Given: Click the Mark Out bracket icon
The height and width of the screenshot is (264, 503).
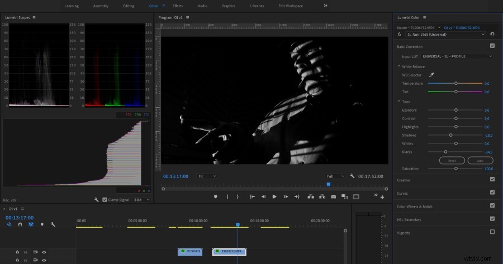Looking at the screenshot, I should (x=238, y=196).
